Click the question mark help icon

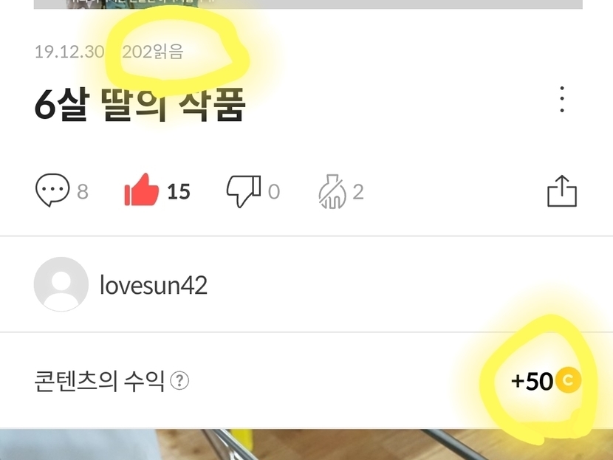(x=179, y=381)
